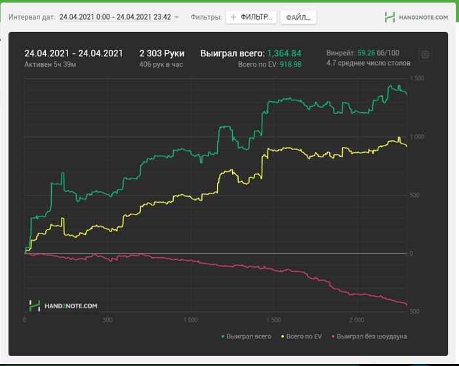Screen dimensions: 459x366
Task: Click the '406 рук в час' text
Action: (x=161, y=64)
